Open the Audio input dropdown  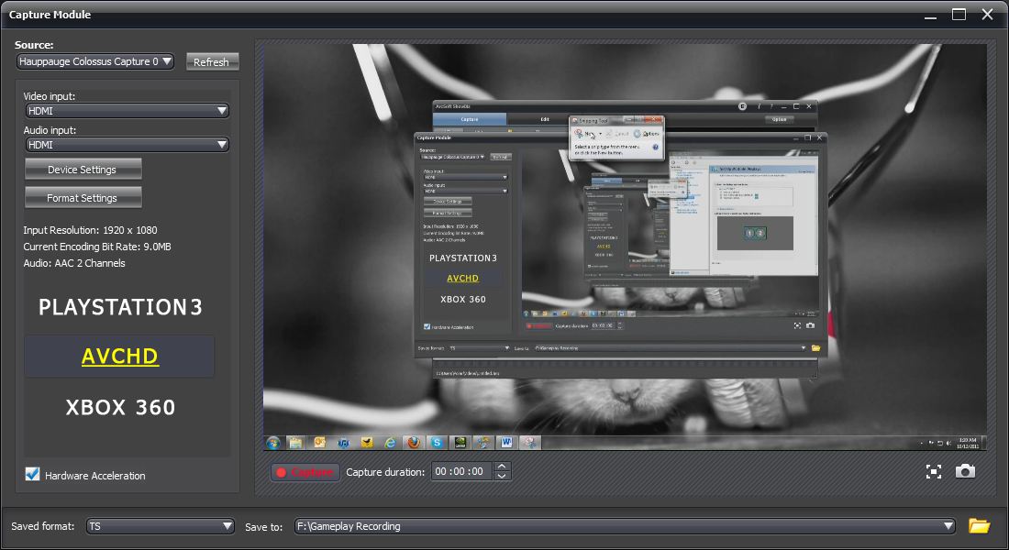coord(128,145)
